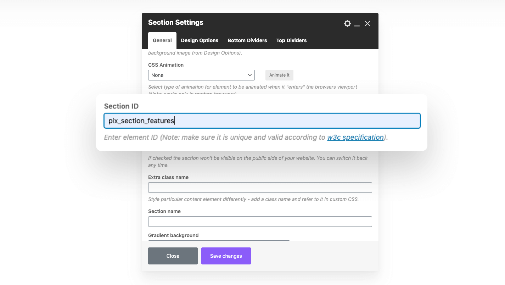Focus the Section ID input field
Viewport: 505px width, 285px height.
coord(262,121)
